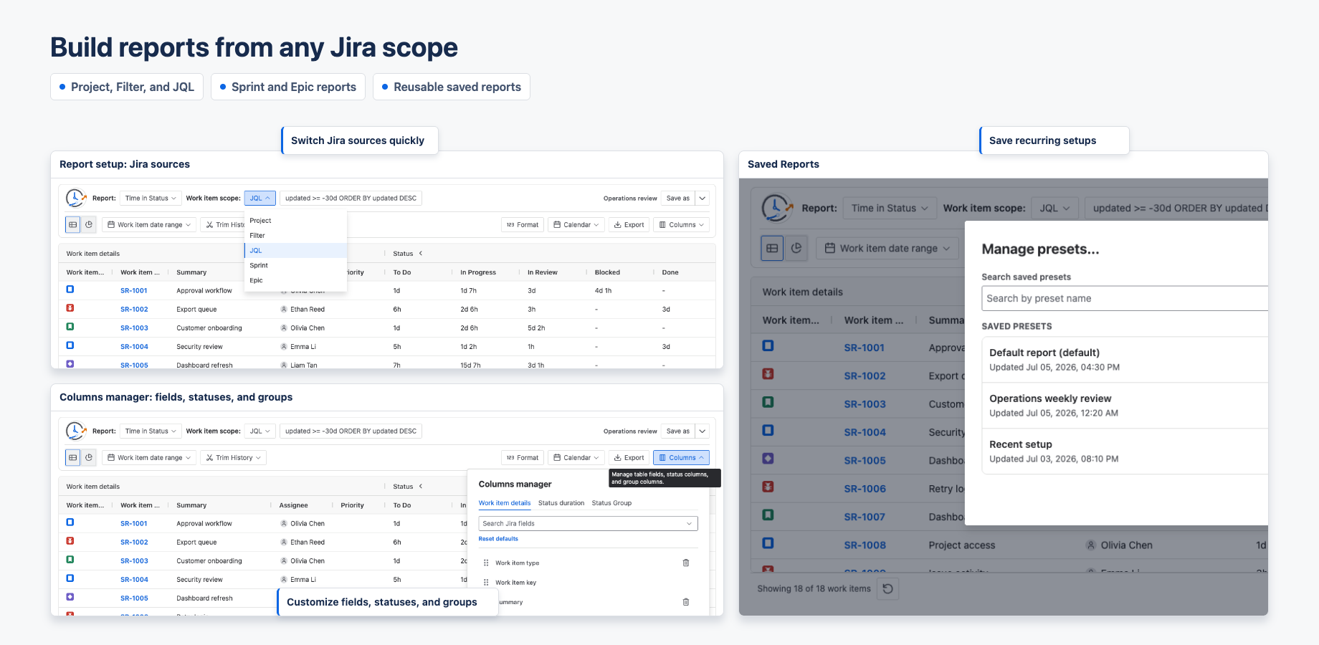Viewport: 1319px width, 645px height.
Task: Switch to table view in Columns manager panel
Action: [x=73, y=458]
